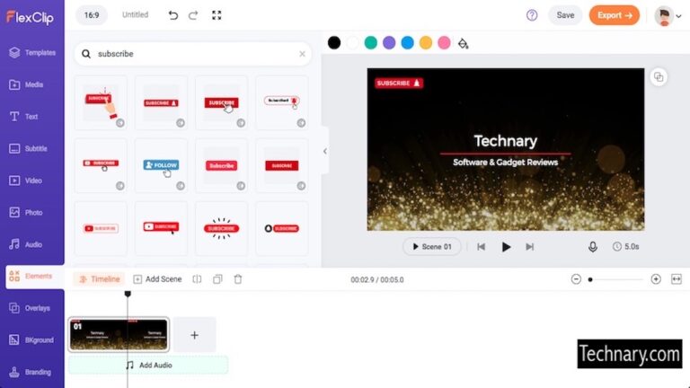Play Scene 01 preview

point(431,247)
